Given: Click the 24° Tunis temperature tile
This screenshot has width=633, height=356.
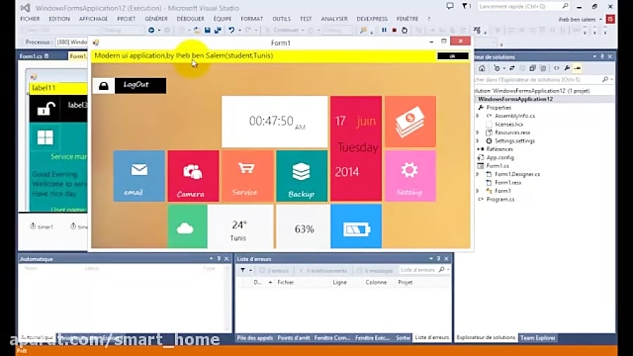Looking at the screenshot, I should coord(241,227).
